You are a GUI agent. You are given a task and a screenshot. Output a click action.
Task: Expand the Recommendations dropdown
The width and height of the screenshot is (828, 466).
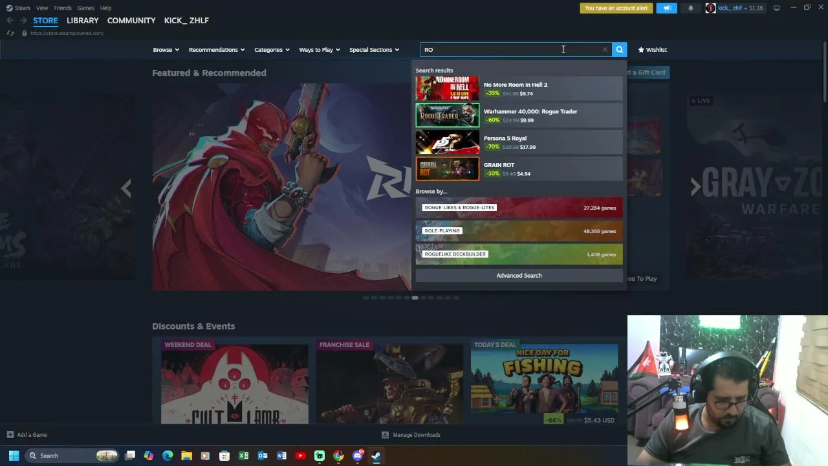[x=217, y=50]
